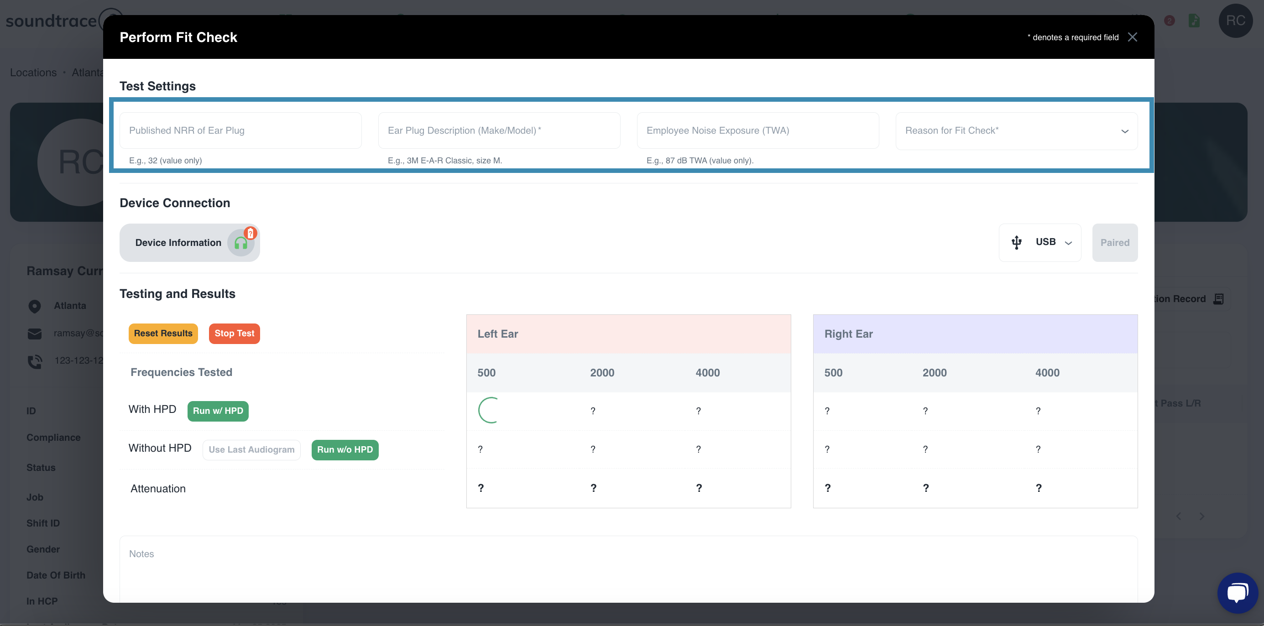This screenshot has height=626, width=1264.
Task: Click the Left Ear header
Action: [628, 334]
